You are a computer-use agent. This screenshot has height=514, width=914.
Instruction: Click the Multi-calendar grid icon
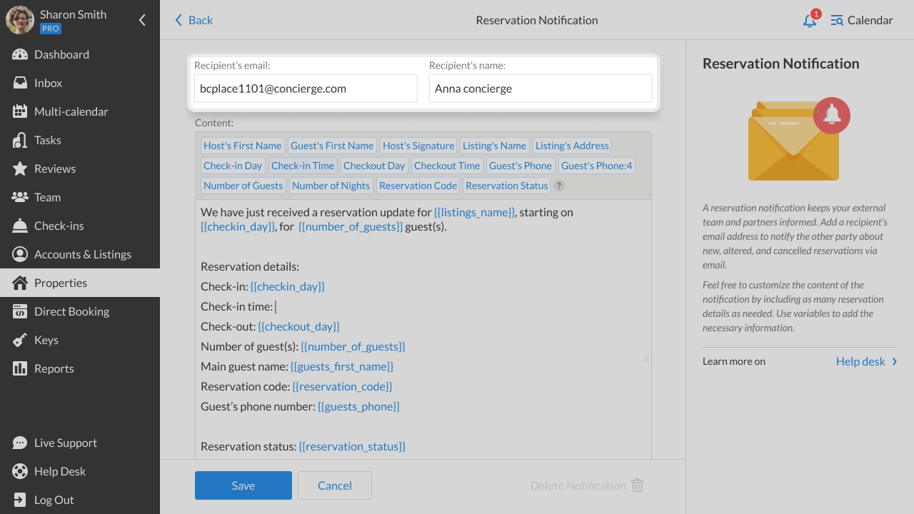tap(20, 111)
